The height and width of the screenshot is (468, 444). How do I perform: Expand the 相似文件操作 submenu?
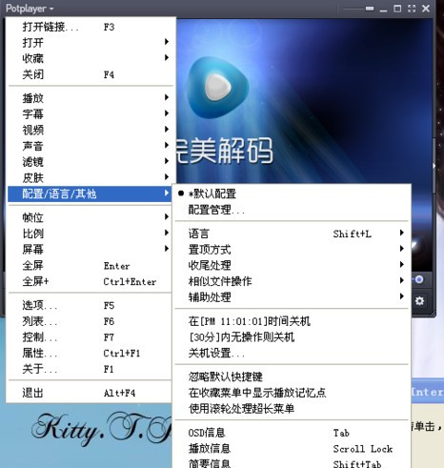pos(292,281)
